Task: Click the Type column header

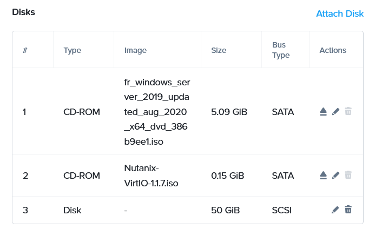Action: (72, 50)
